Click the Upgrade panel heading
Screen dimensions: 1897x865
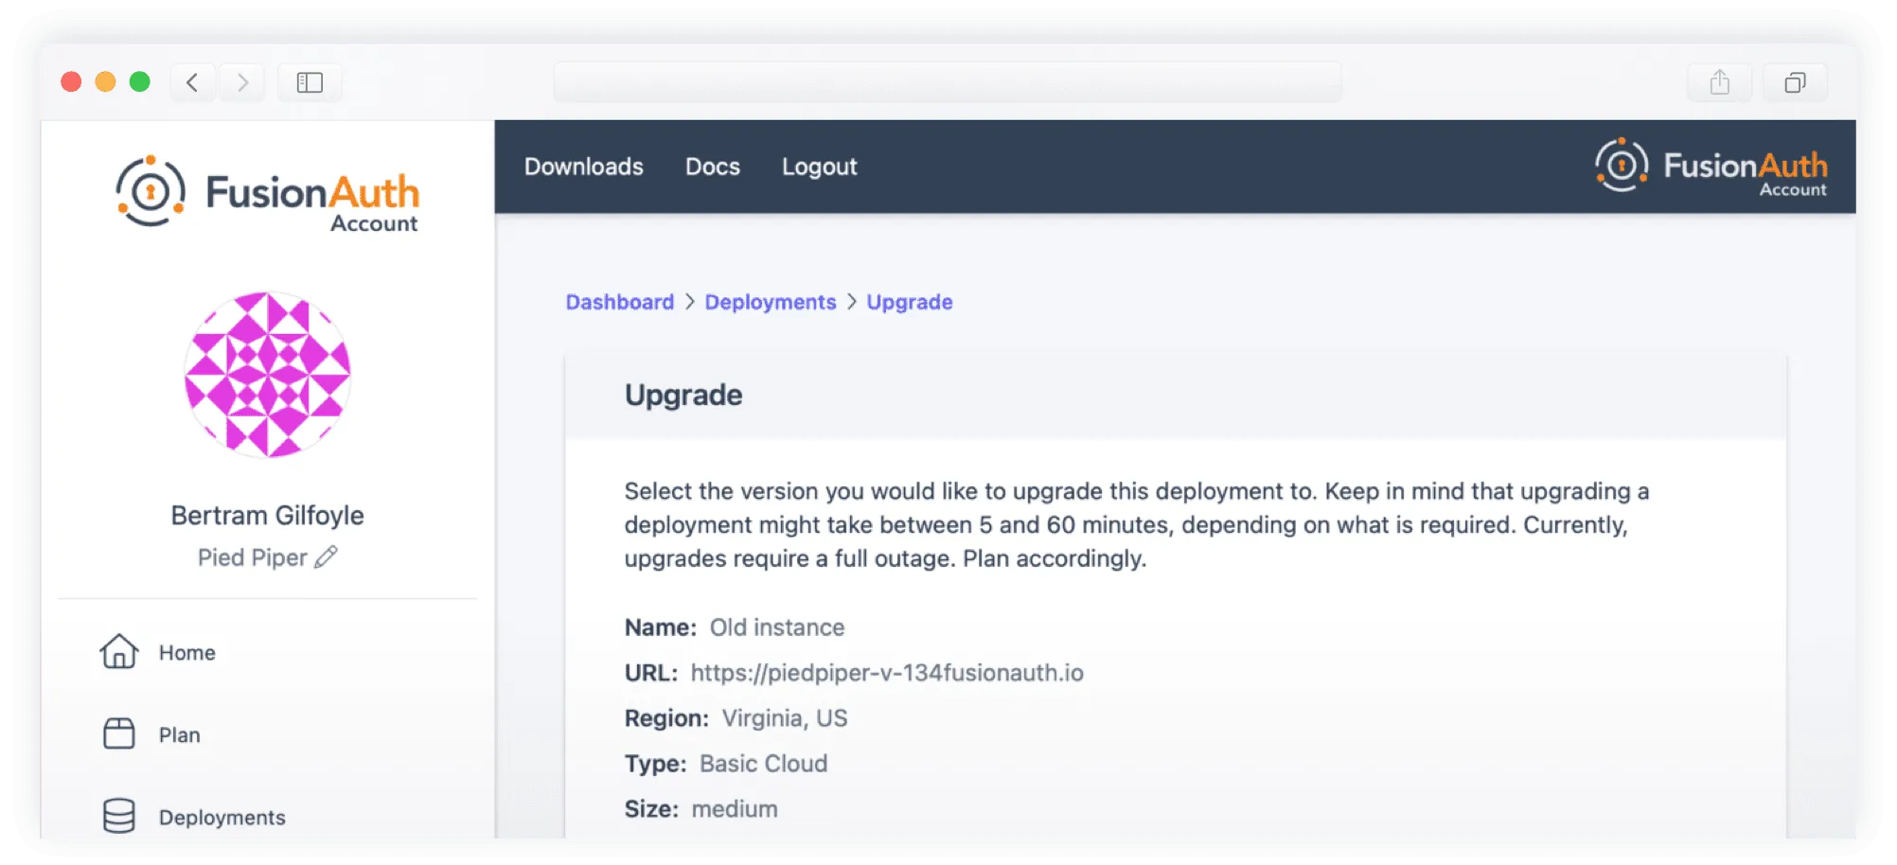point(683,395)
